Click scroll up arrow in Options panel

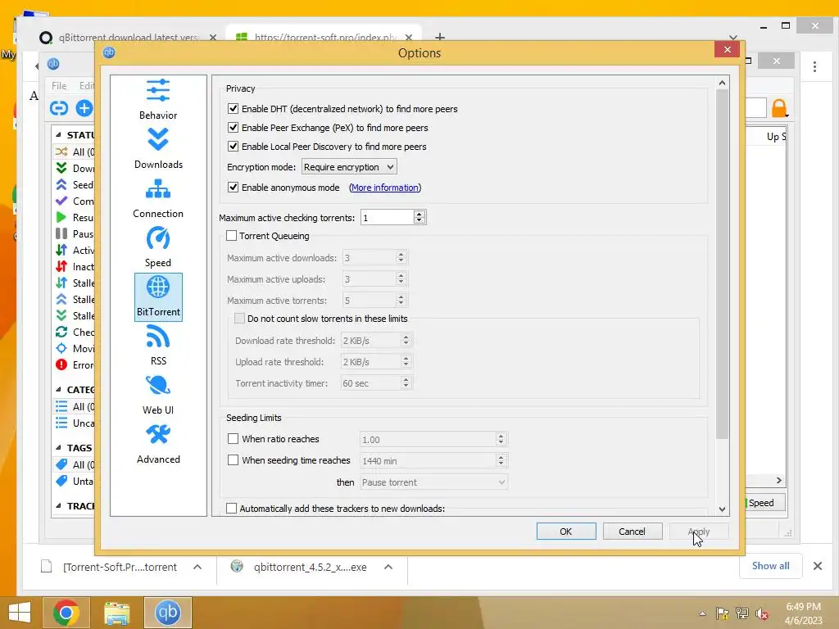point(722,83)
